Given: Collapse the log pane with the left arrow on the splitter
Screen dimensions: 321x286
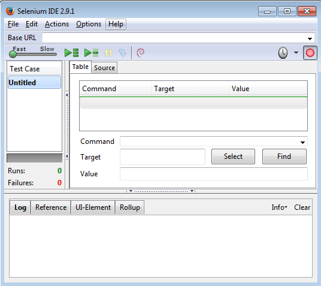Looking at the screenshot, I should [131, 191].
